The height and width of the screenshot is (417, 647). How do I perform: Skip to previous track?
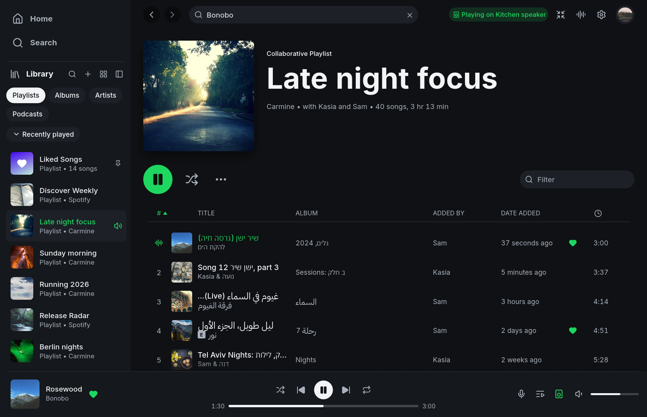click(301, 390)
